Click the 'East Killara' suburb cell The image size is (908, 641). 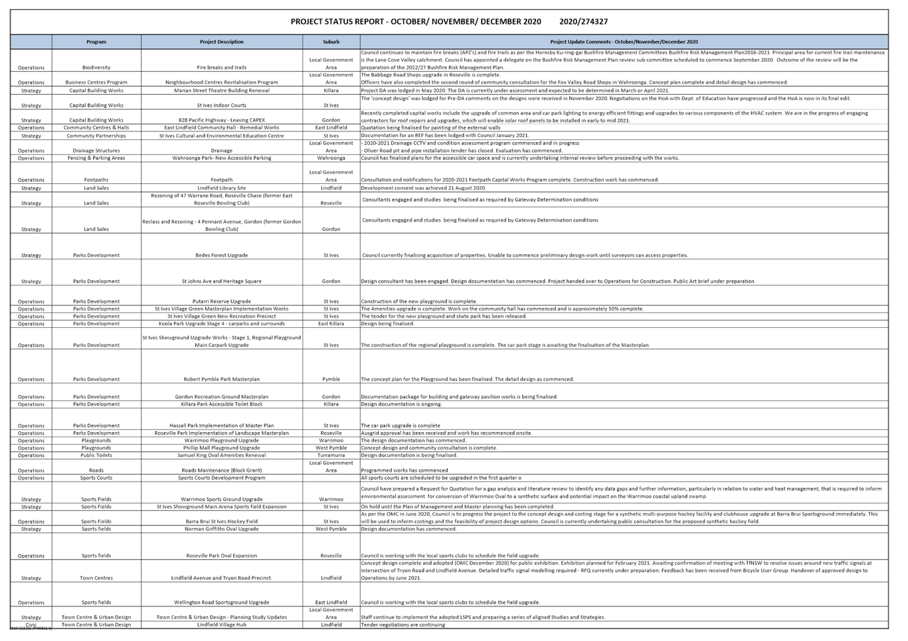331,324
